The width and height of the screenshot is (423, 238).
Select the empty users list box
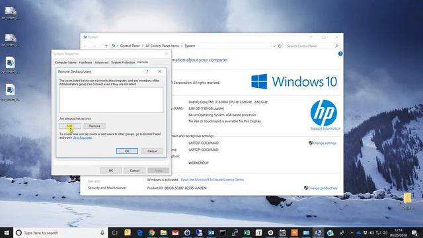point(111,100)
